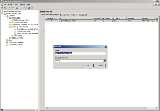The width and height of the screenshot is (160, 111).
Task: Sort by the WMI Filter column header
Action: (134, 18)
